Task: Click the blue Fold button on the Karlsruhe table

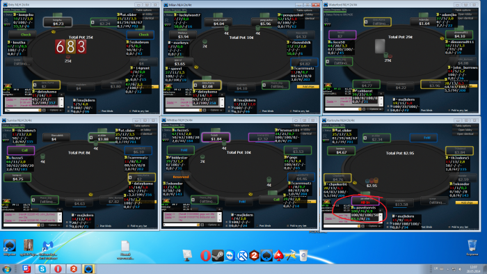Action: 423,138
